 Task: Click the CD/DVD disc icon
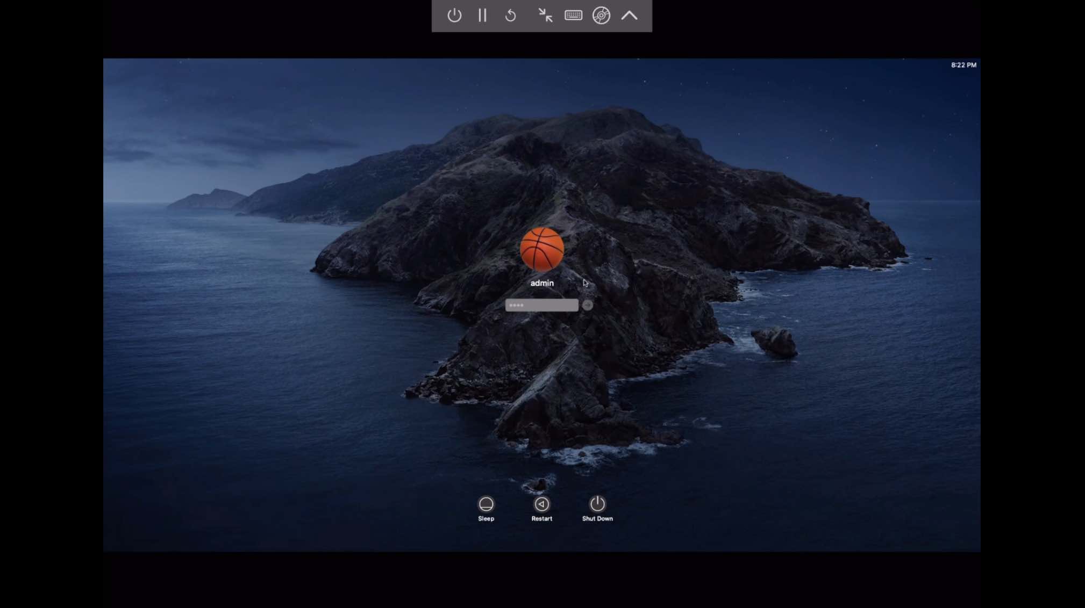click(601, 16)
